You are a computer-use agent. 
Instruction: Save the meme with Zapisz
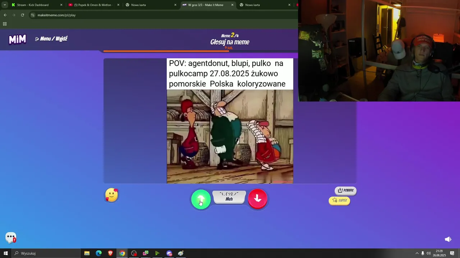[339, 200]
